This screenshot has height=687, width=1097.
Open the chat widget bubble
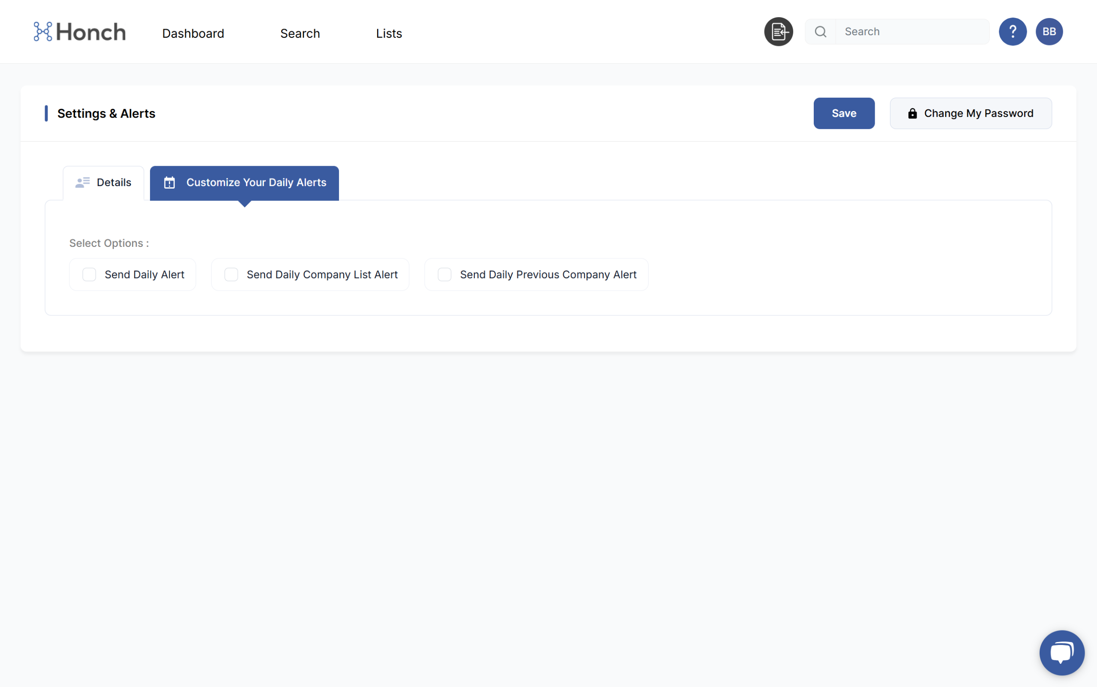pyautogui.click(x=1061, y=653)
